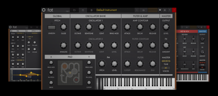Open the LOW SHELF filter type dropdown
218x96 pixels.
20,60
